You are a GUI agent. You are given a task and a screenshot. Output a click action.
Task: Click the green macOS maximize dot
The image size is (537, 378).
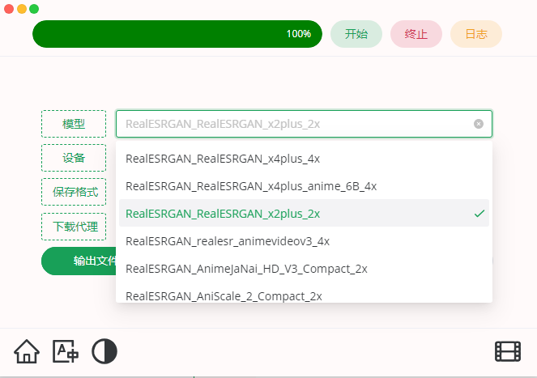coord(34,9)
